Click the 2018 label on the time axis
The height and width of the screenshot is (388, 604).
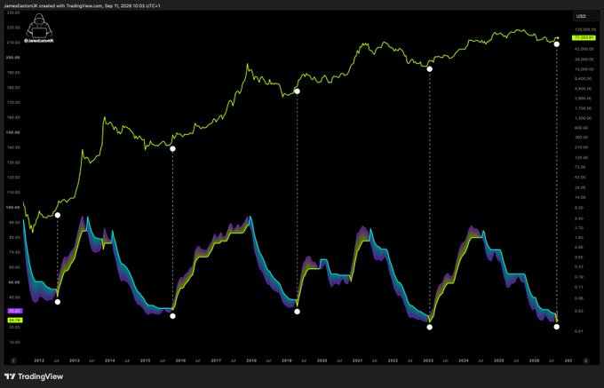coord(251,360)
